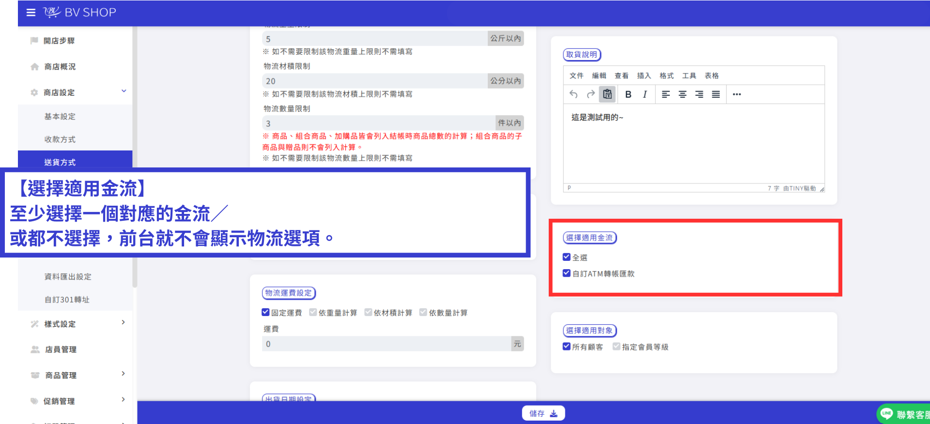Enable 依重量計算 shipping option
The image size is (930, 424).
pyautogui.click(x=313, y=312)
